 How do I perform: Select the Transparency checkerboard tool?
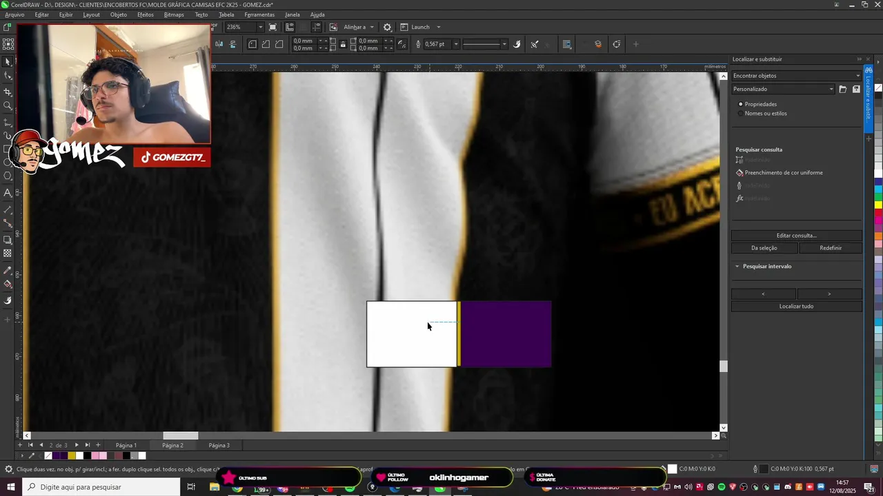click(8, 254)
